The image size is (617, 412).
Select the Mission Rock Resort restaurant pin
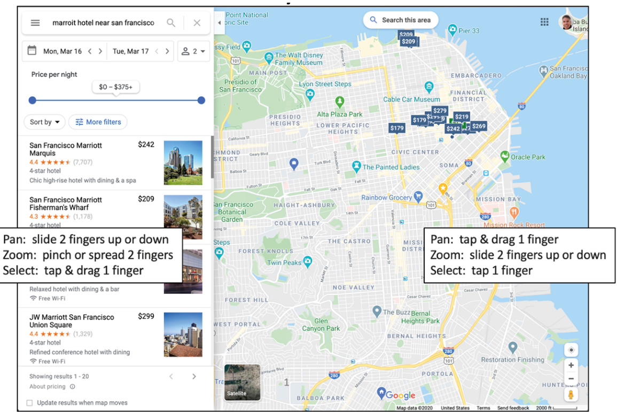coord(514,213)
